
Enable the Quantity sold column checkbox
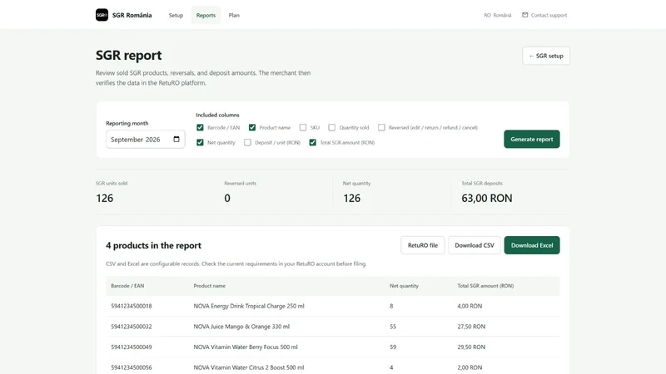[331, 127]
